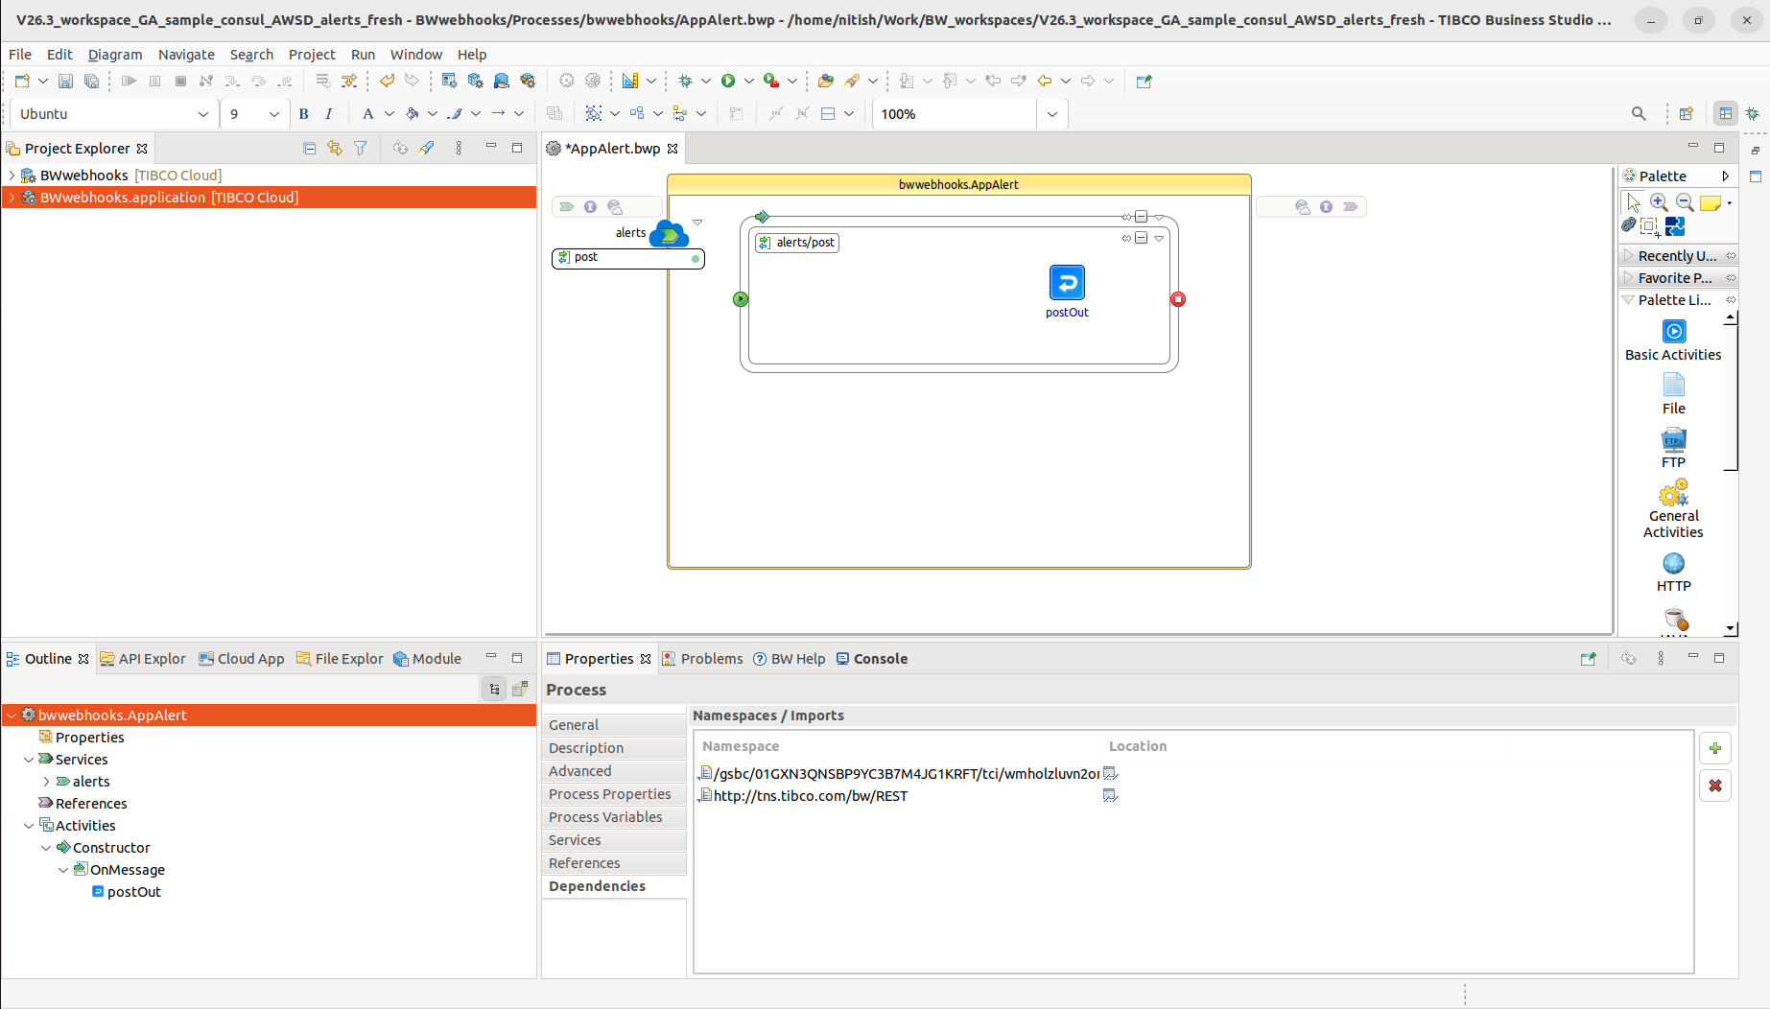Select the Advanced properties section
1770x1009 pixels.
point(614,771)
